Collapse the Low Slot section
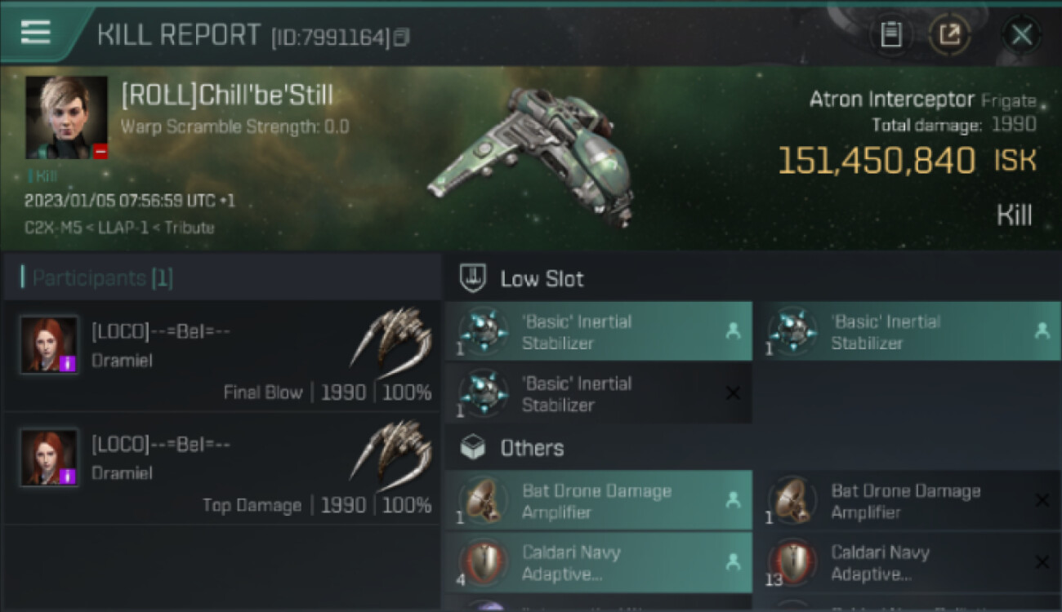 tap(542, 279)
